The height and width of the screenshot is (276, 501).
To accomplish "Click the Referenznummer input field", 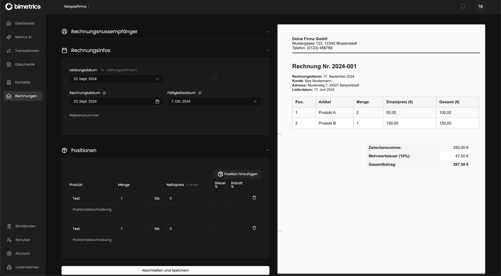I will click(x=116, y=122).
